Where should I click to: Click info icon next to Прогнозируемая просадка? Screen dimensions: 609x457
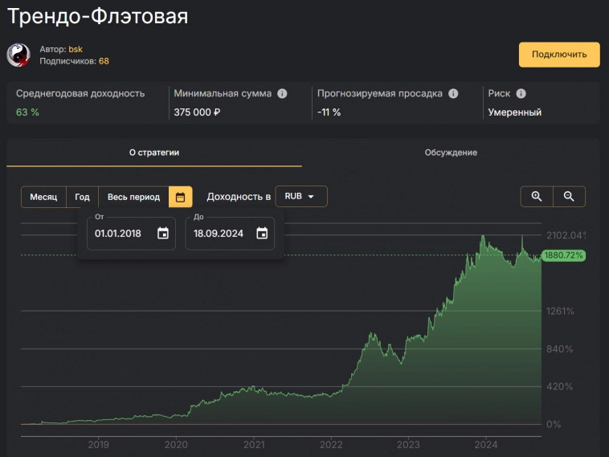[x=453, y=93]
